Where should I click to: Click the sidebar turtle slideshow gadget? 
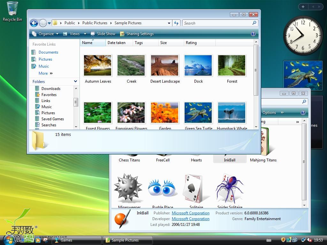303,75
